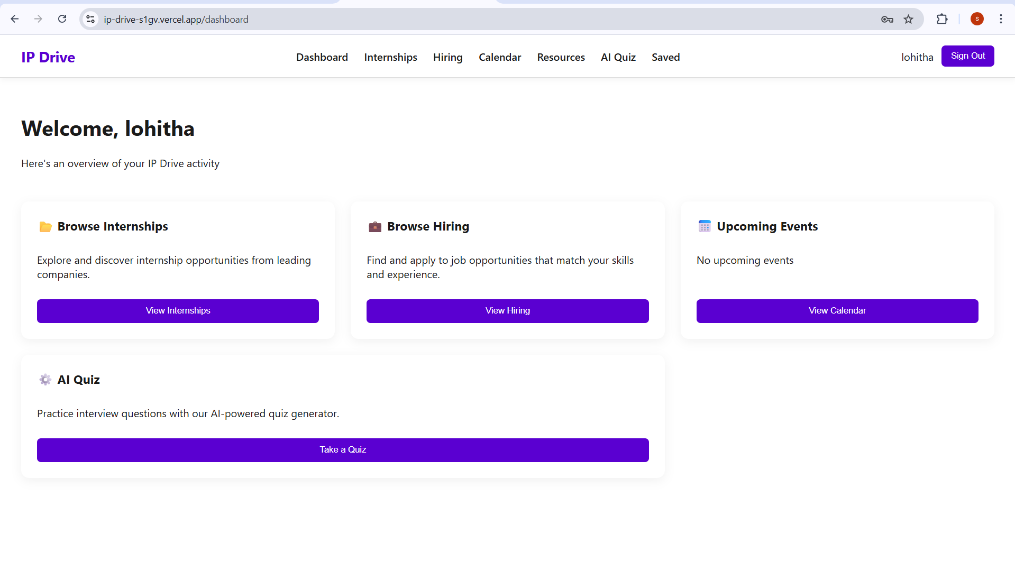Open the browser extensions puzzle icon
This screenshot has height=580, width=1015.
click(x=942, y=19)
